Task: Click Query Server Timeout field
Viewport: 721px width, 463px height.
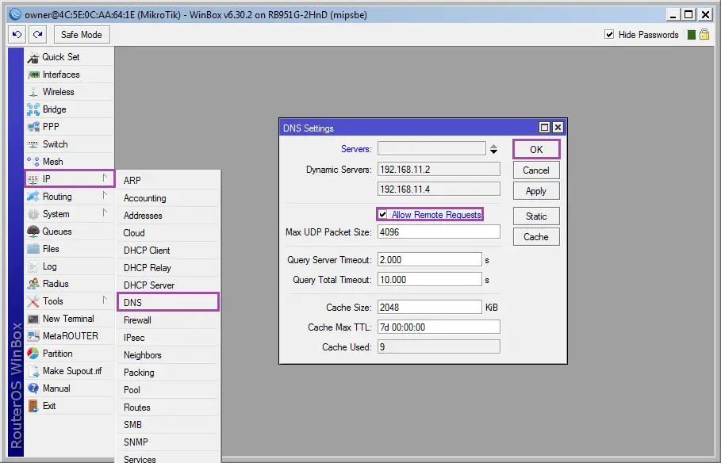Action: [429, 260]
